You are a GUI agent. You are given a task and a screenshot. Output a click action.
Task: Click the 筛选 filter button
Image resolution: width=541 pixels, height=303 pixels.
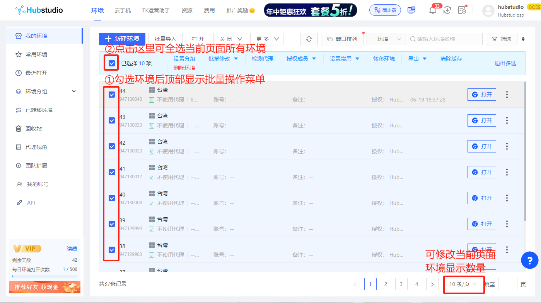502,39
